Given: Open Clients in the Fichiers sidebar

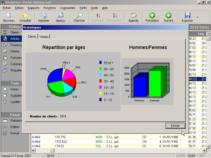Looking at the screenshot, I should click(x=15, y=32).
